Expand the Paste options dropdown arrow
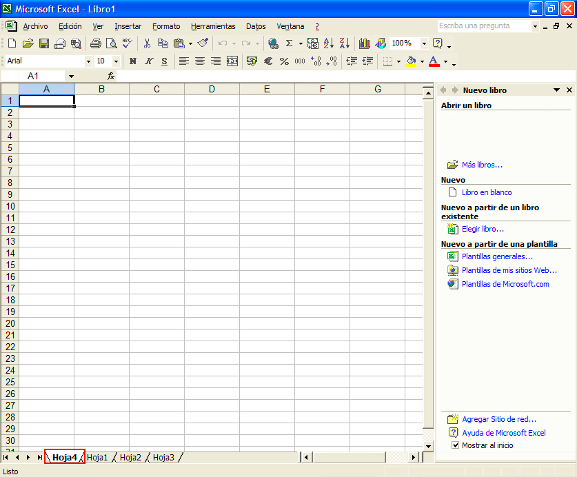The image size is (577, 477). point(190,43)
